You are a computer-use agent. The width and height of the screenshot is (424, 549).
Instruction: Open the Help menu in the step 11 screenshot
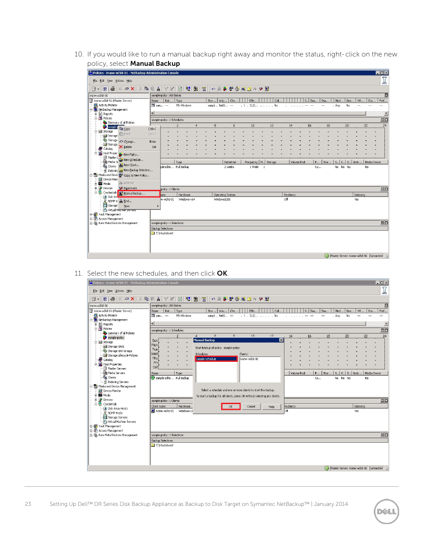(x=129, y=291)
